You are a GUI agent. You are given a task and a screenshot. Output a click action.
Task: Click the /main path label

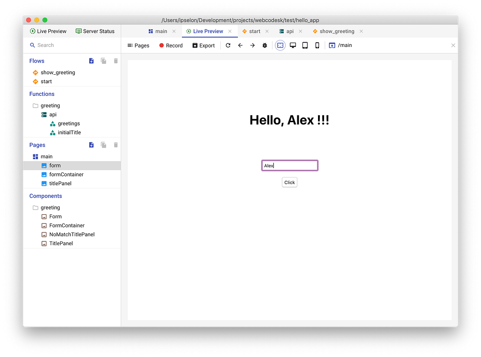345,45
